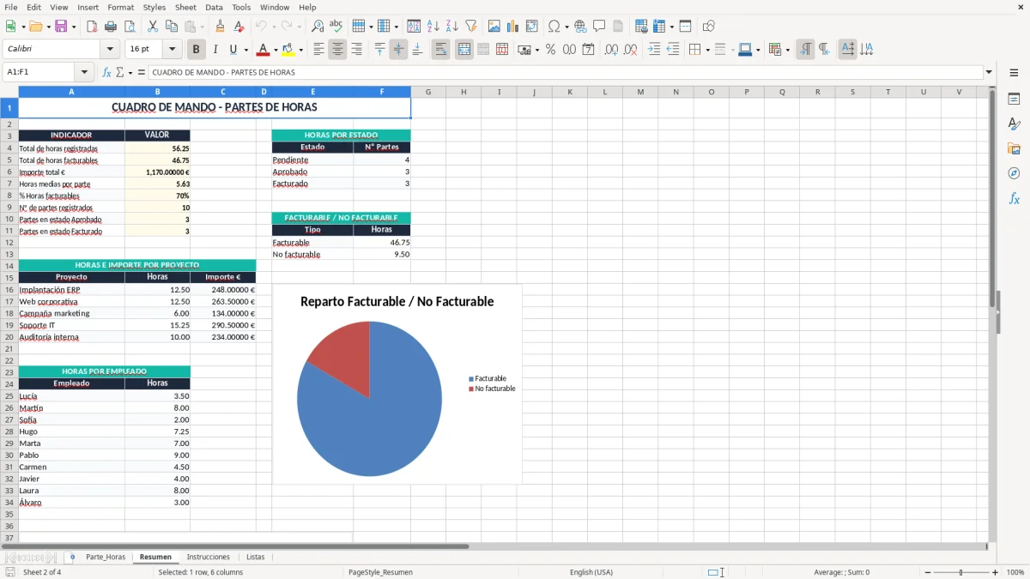This screenshot has width=1030, height=579.
Task: Toggle Merge and Center Cells
Action: (x=464, y=50)
